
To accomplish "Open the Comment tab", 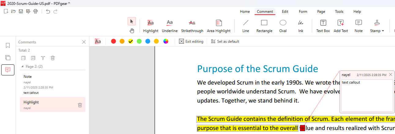I will coord(265,12).
